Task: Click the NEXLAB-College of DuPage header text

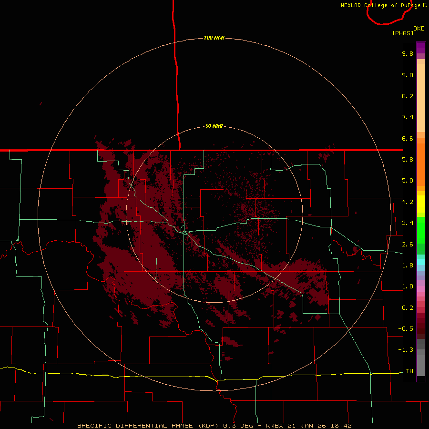Action: [381, 5]
